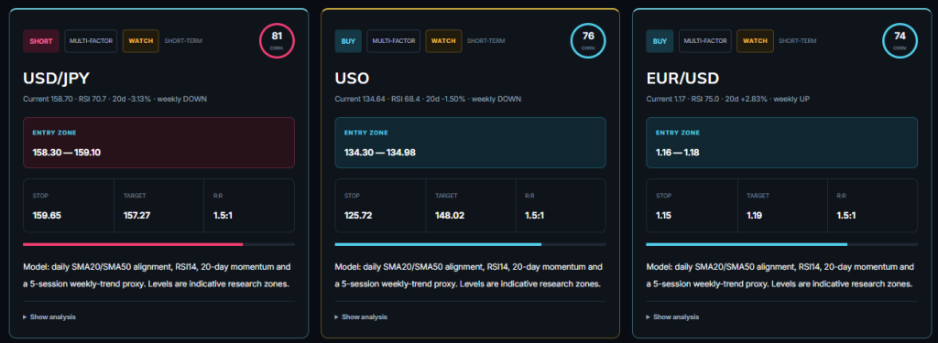Click target value 1.19
Image resolution: width=938 pixels, height=343 pixels.
[x=755, y=215]
